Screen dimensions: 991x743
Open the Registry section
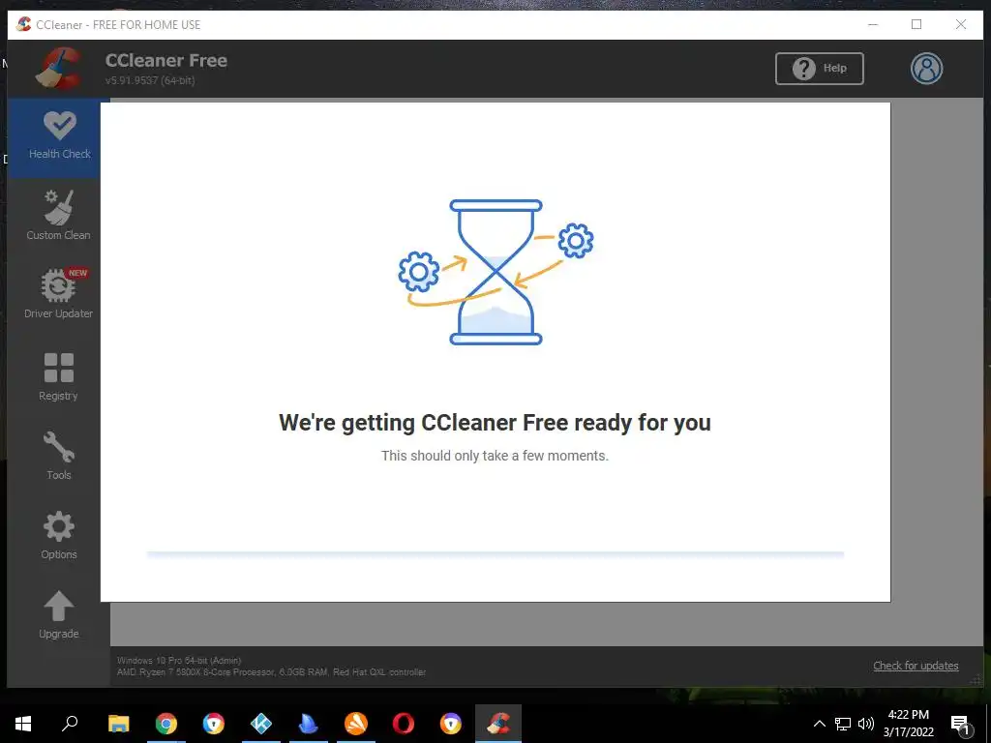pyautogui.click(x=59, y=376)
